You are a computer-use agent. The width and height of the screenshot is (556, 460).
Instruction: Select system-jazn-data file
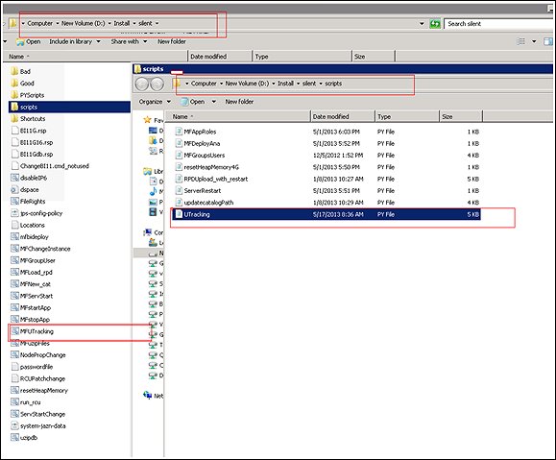point(38,426)
